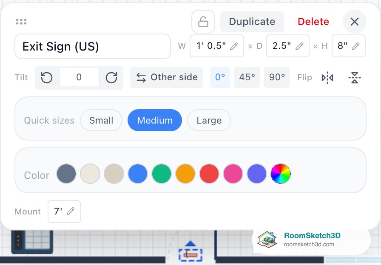Select the Medium quick size
This screenshot has height=265, width=381.
tap(155, 120)
